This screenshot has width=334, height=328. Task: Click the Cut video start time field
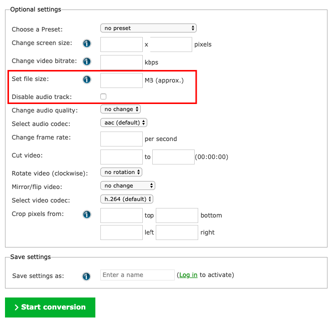pos(121,157)
